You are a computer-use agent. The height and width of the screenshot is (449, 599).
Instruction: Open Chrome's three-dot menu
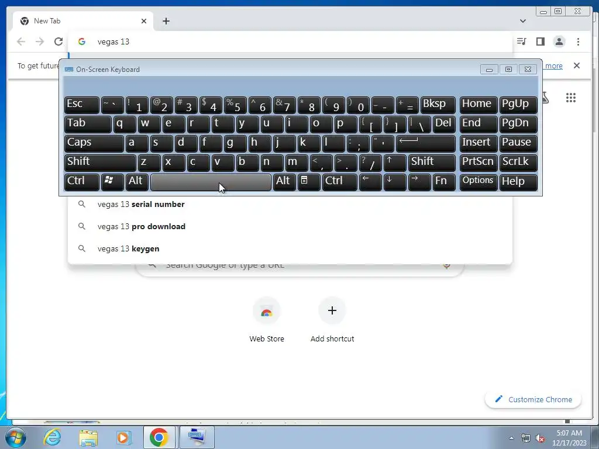[x=578, y=42]
